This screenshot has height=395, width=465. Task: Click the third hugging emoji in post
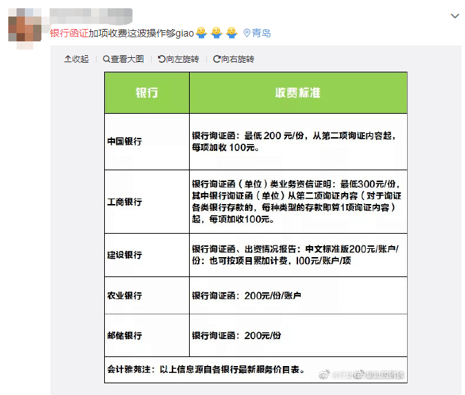[232, 32]
